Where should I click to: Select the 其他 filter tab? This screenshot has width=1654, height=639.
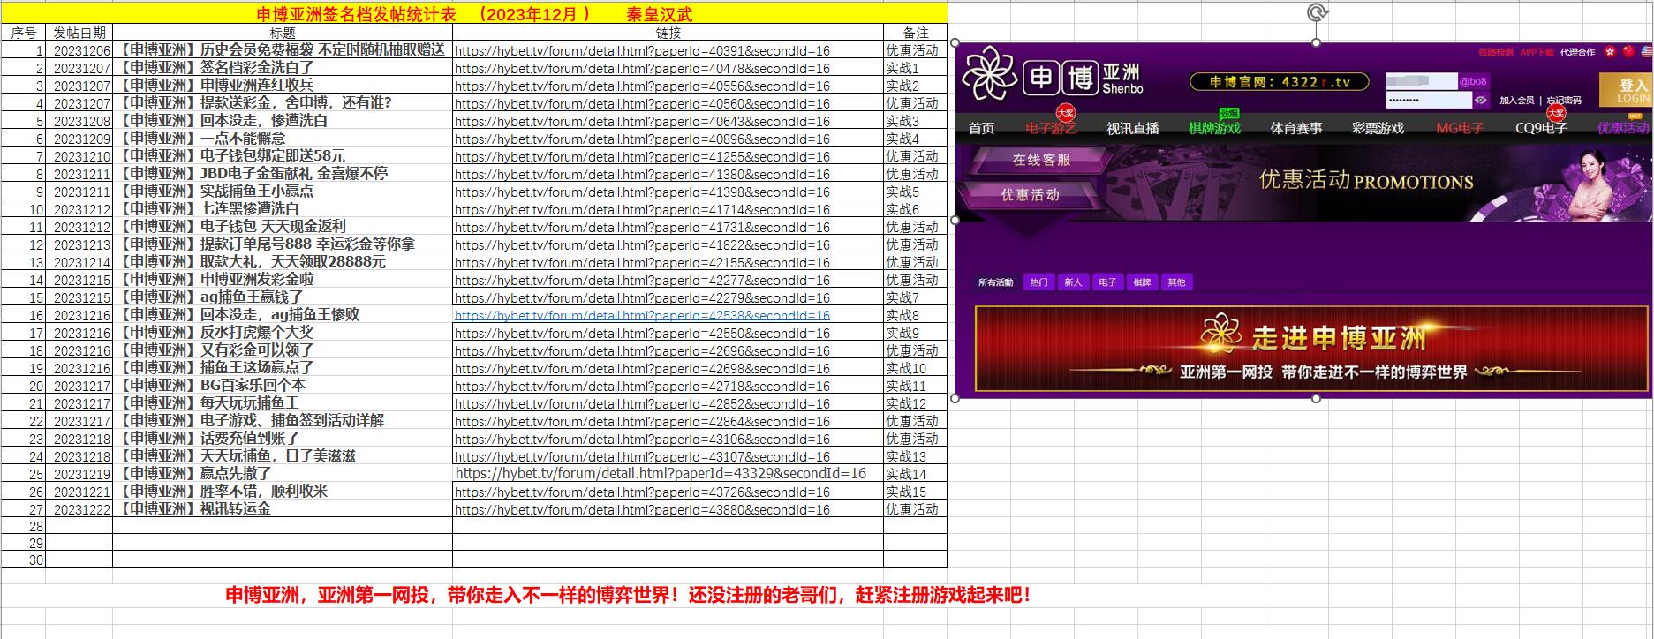[1176, 282]
